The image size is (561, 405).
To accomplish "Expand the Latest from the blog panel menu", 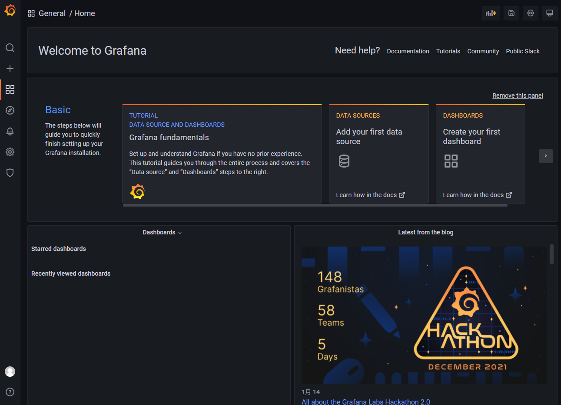I will 425,233.
